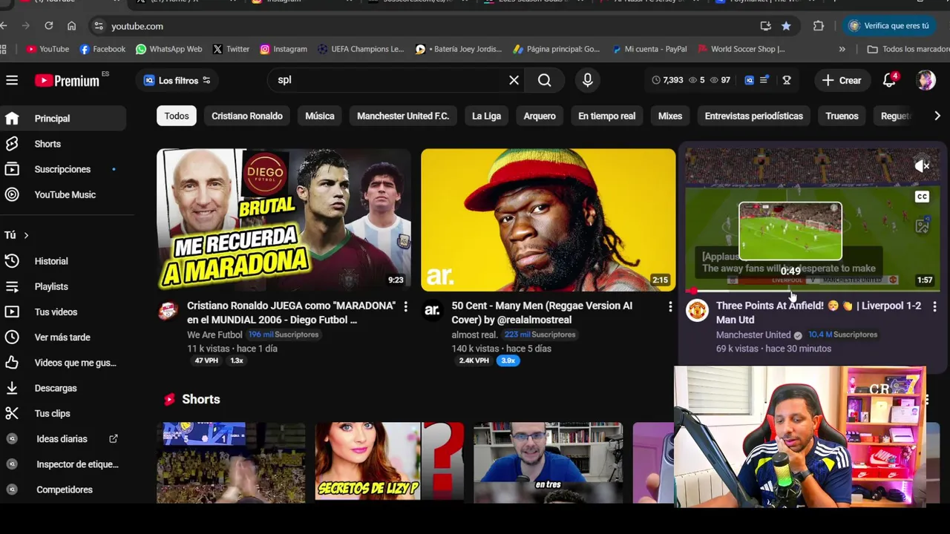This screenshot has width=950, height=534.
Task: Open the WhatsApp Web bookmark
Action: [168, 49]
